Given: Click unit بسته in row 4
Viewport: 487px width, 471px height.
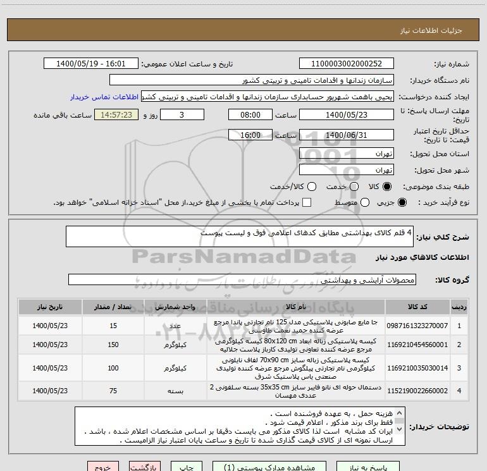Looking at the screenshot, I should pyautogui.click(x=175, y=391).
